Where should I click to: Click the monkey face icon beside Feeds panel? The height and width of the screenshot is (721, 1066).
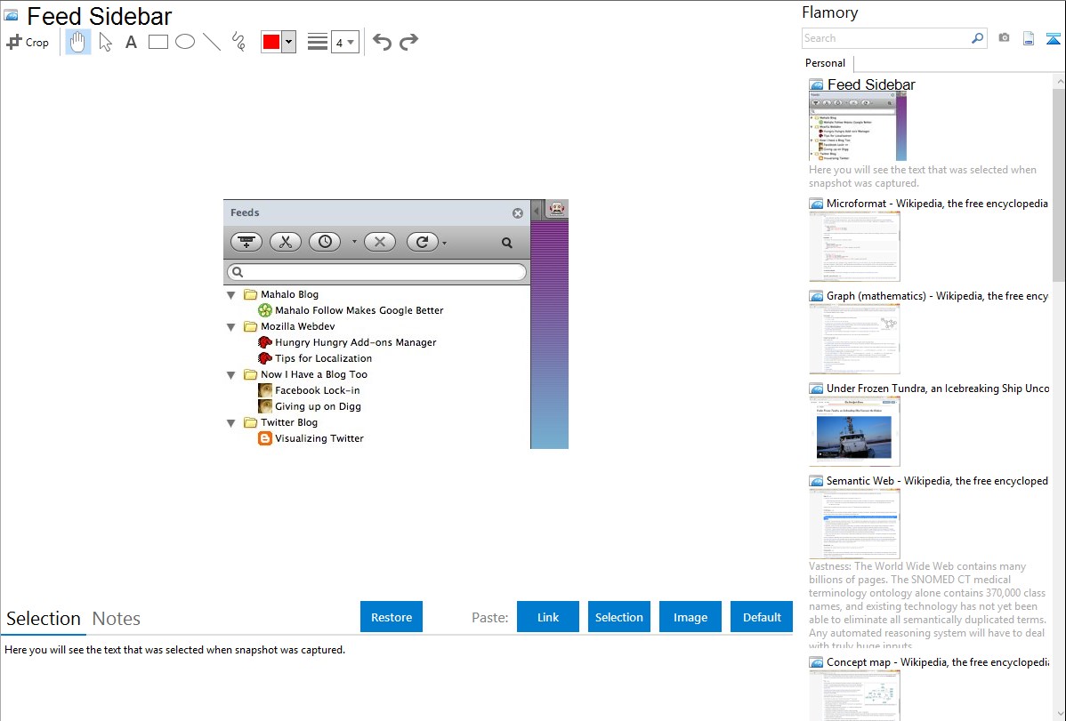click(557, 209)
